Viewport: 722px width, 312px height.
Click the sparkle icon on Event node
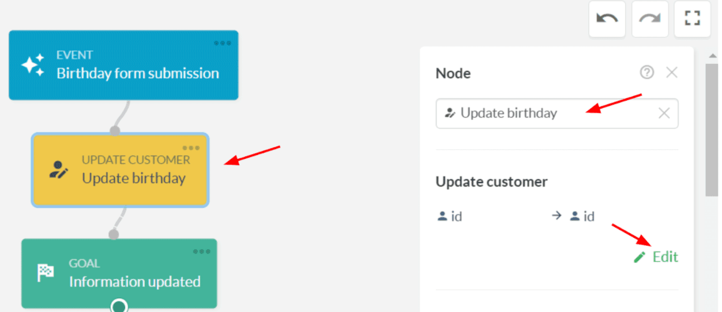(x=33, y=65)
